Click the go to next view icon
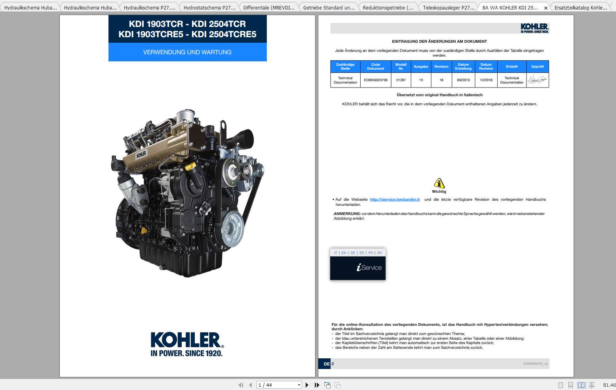 pos(338,385)
